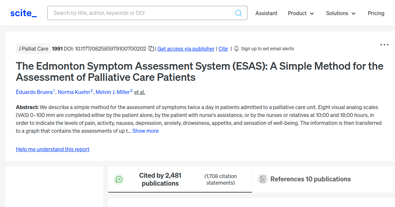This screenshot has width=395, height=207.
Task: Click the scite_ logo
Action: click(23, 13)
